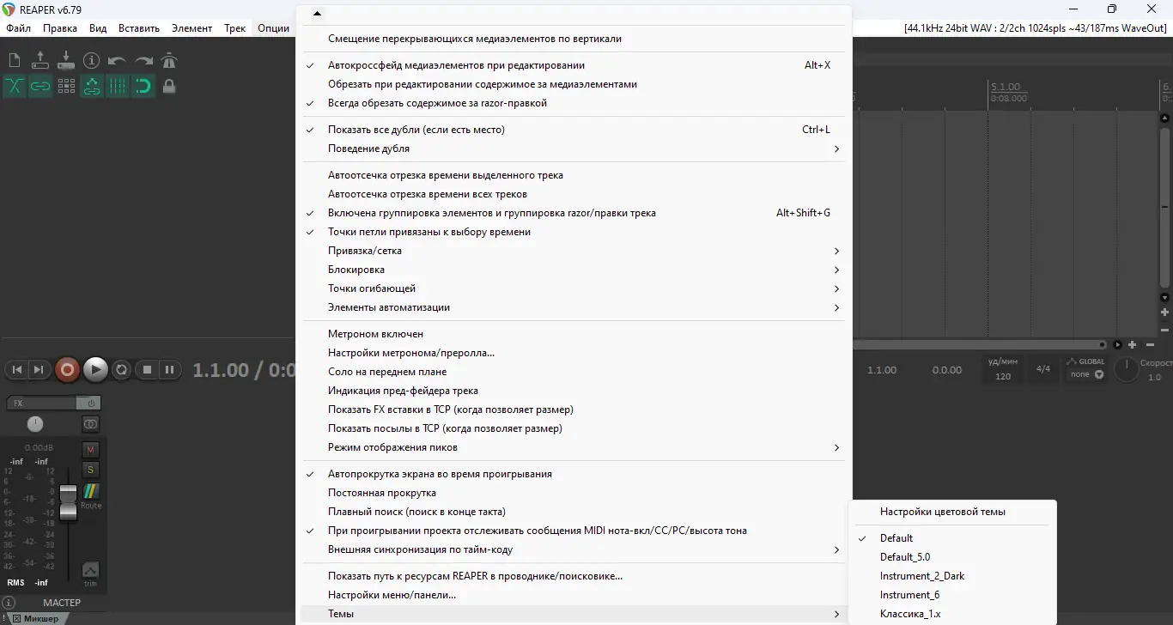The width and height of the screenshot is (1173, 625).
Task: Open the Трек menu
Action: 235,28
